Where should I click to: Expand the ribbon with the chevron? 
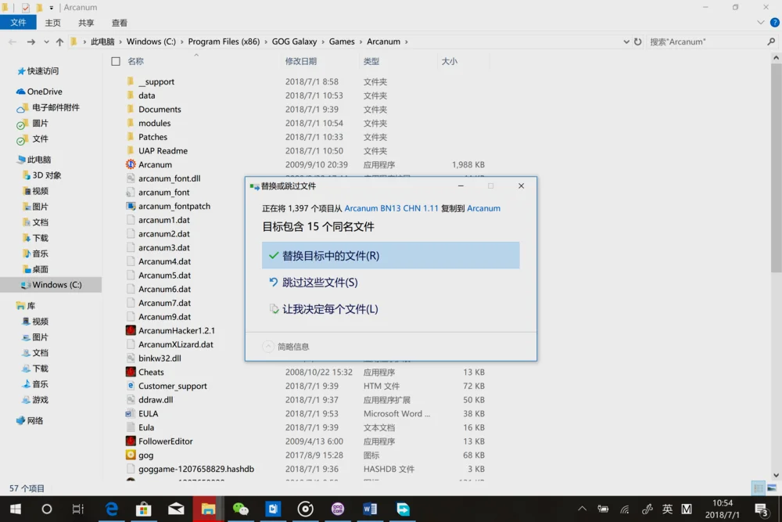761,23
